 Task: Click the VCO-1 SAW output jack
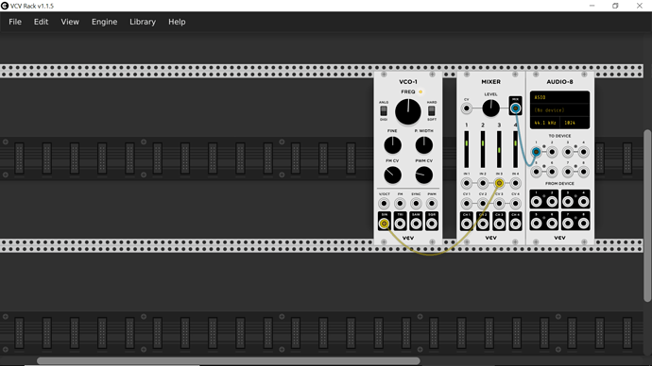click(x=416, y=224)
